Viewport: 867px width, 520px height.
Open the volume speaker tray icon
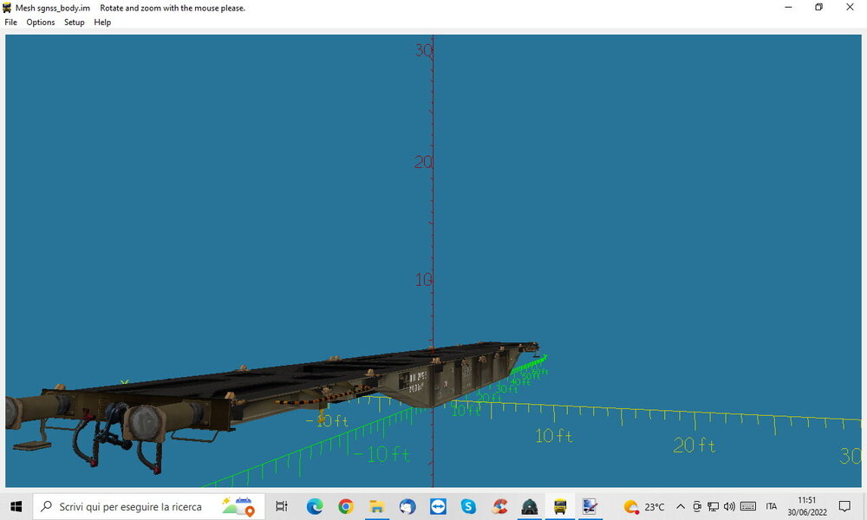point(729,506)
